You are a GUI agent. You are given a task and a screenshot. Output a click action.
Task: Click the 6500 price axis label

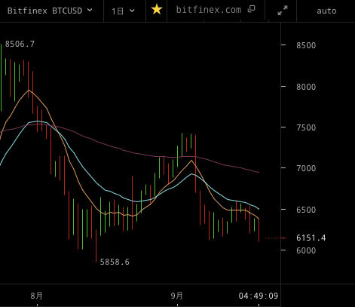click(x=306, y=210)
